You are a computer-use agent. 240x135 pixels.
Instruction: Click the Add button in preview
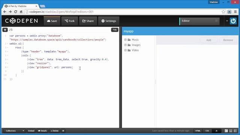tap(208, 40)
